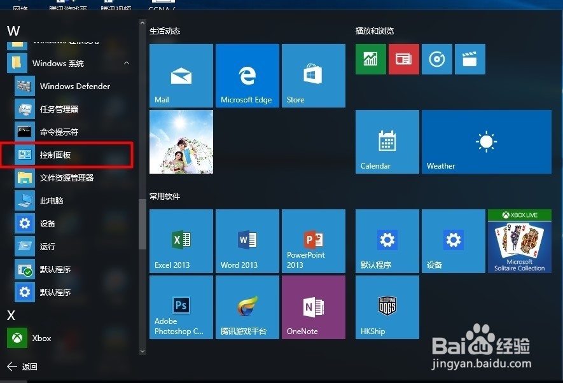Open the HKShip Sleeping Dogs tile

point(387,307)
